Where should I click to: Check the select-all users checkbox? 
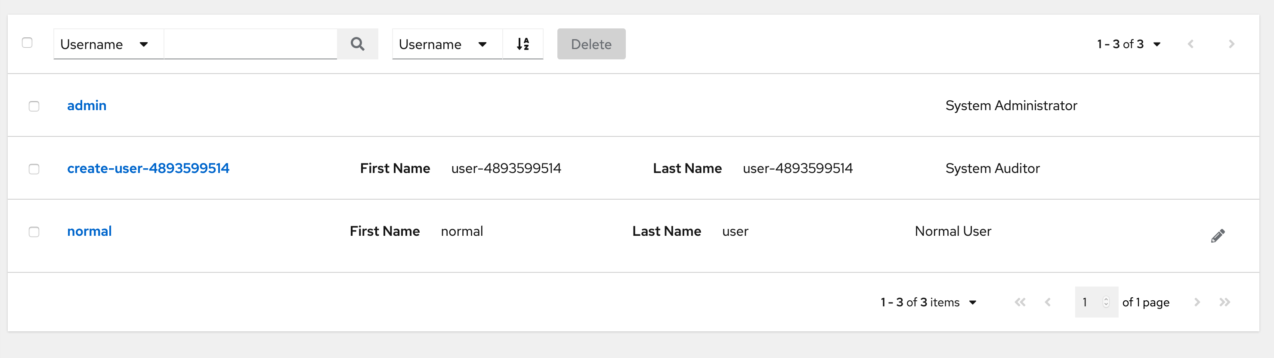[x=27, y=43]
